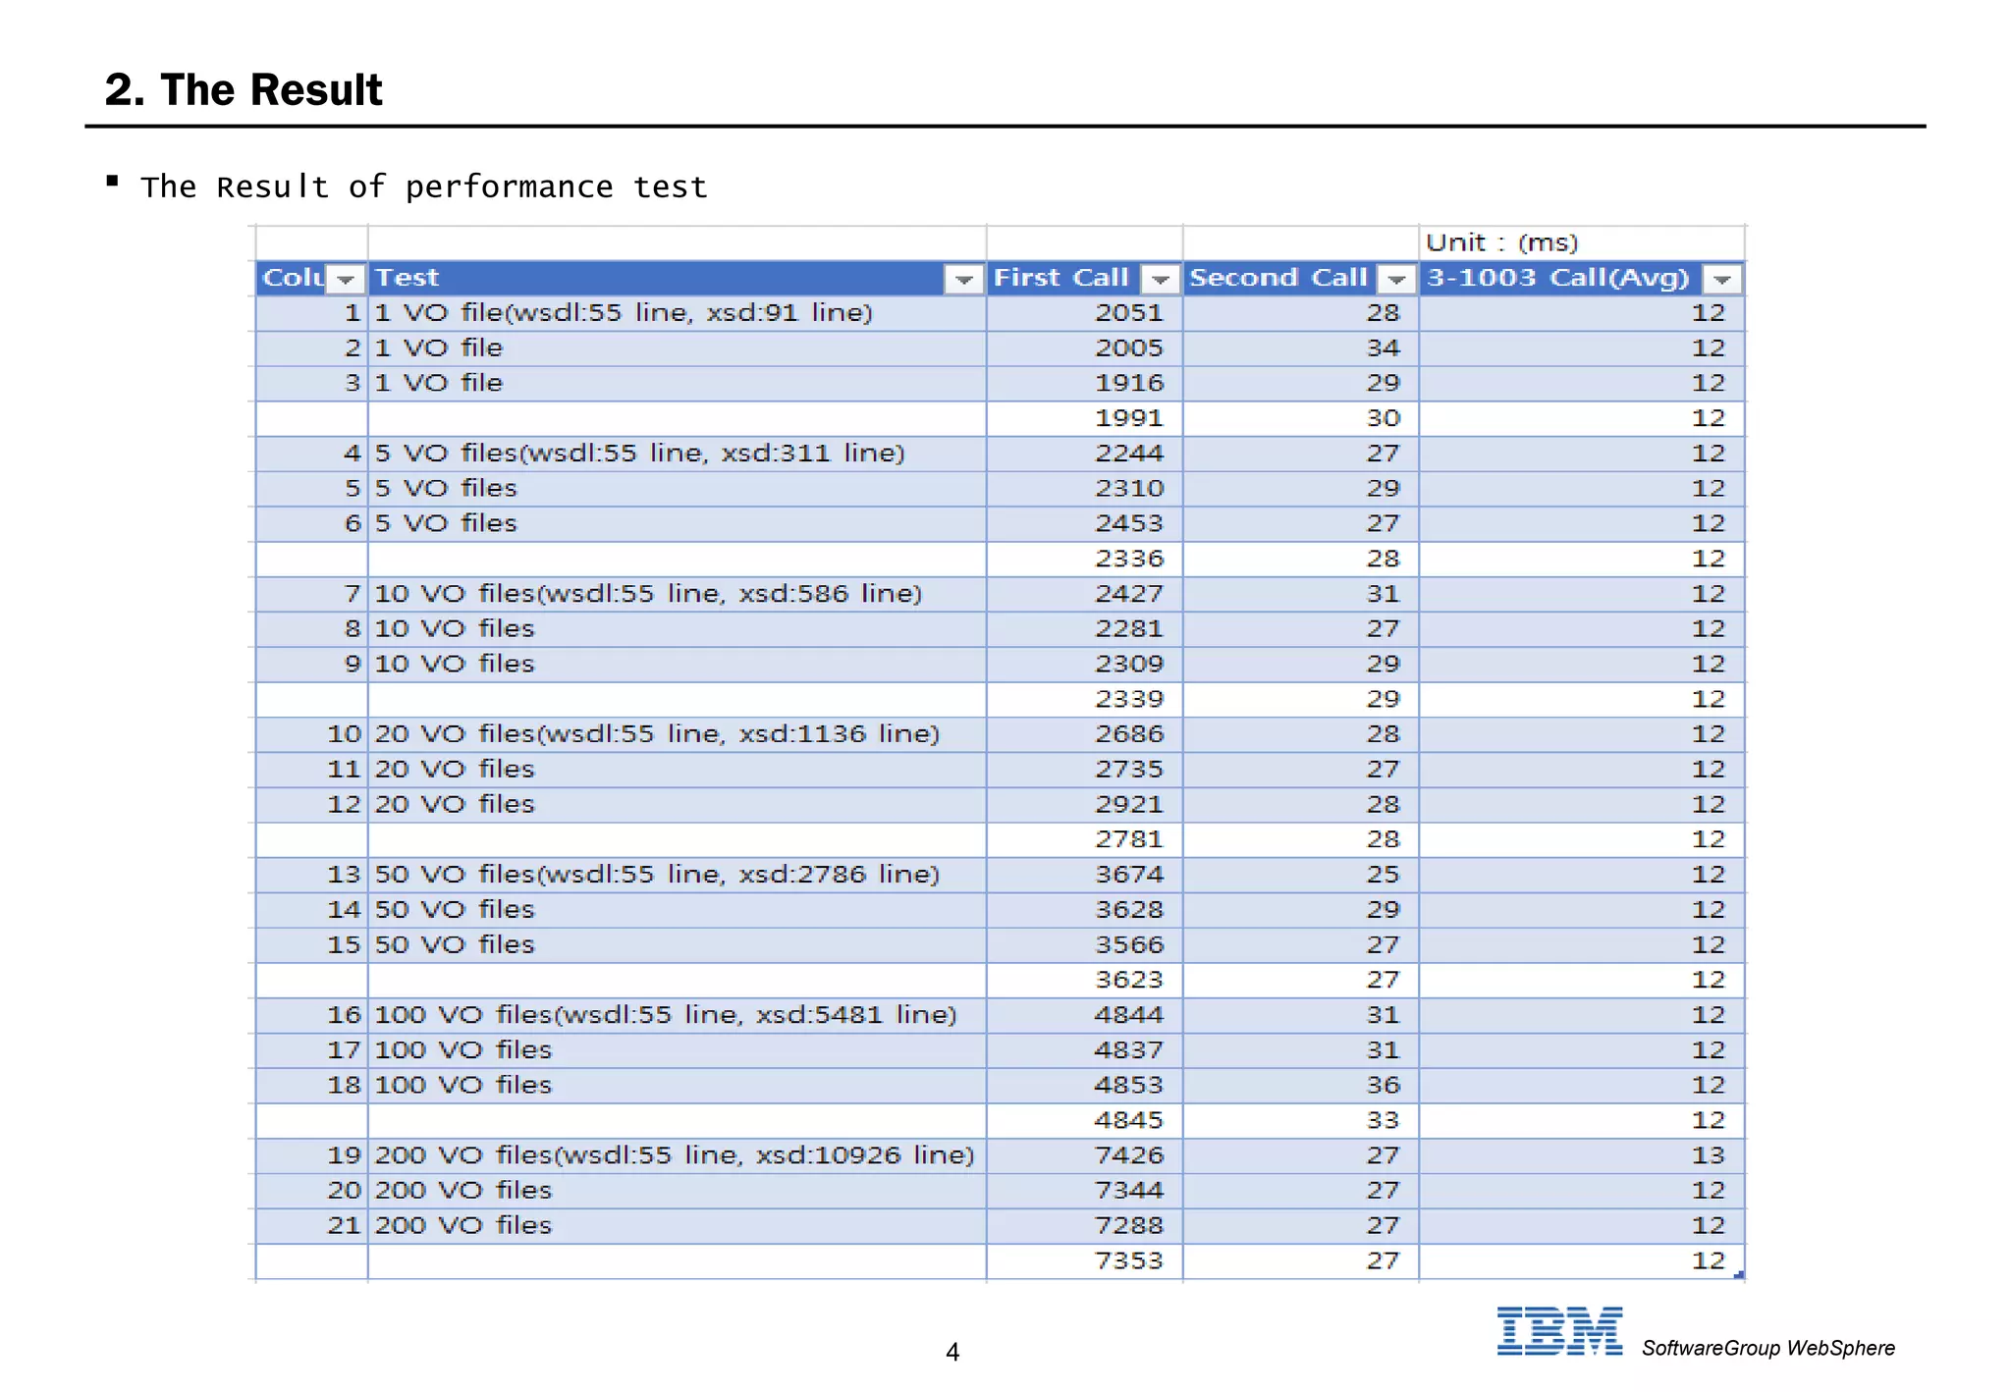Click First Call value 2309
2011x1392 pixels.
coord(1085,665)
